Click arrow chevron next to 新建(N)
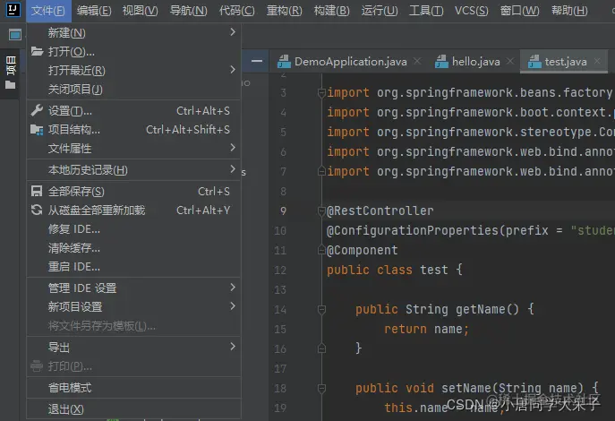The width and height of the screenshot is (615, 421). click(233, 31)
